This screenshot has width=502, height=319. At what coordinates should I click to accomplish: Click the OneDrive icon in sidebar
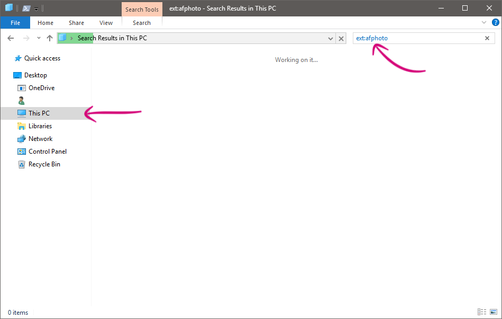click(22, 88)
